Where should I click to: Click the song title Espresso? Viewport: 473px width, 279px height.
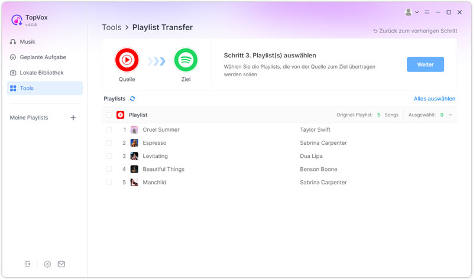(154, 142)
